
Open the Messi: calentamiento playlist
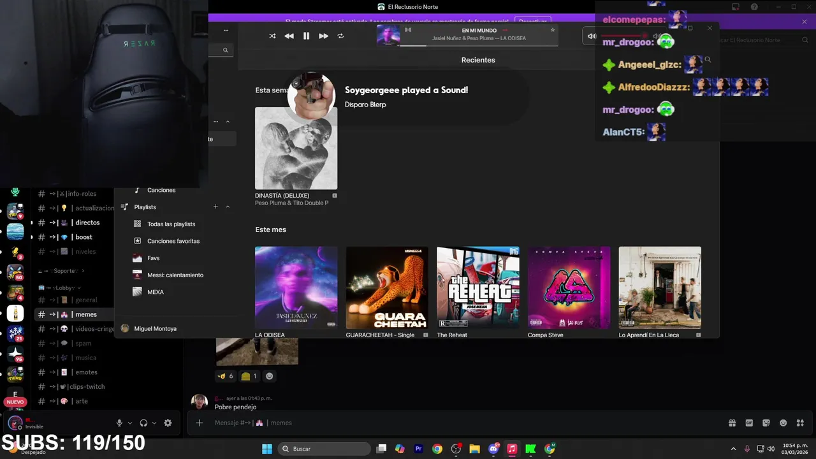tap(175, 275)
